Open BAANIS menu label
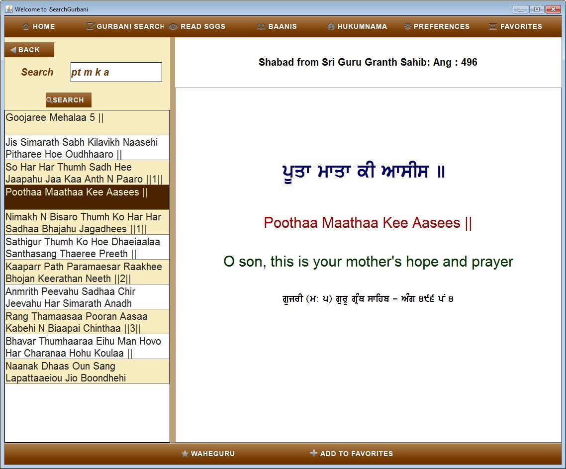Screen dimensions: 566x469 pos(283,26)
